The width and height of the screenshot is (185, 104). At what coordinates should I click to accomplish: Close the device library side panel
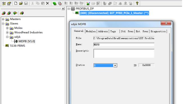[63, 9]
